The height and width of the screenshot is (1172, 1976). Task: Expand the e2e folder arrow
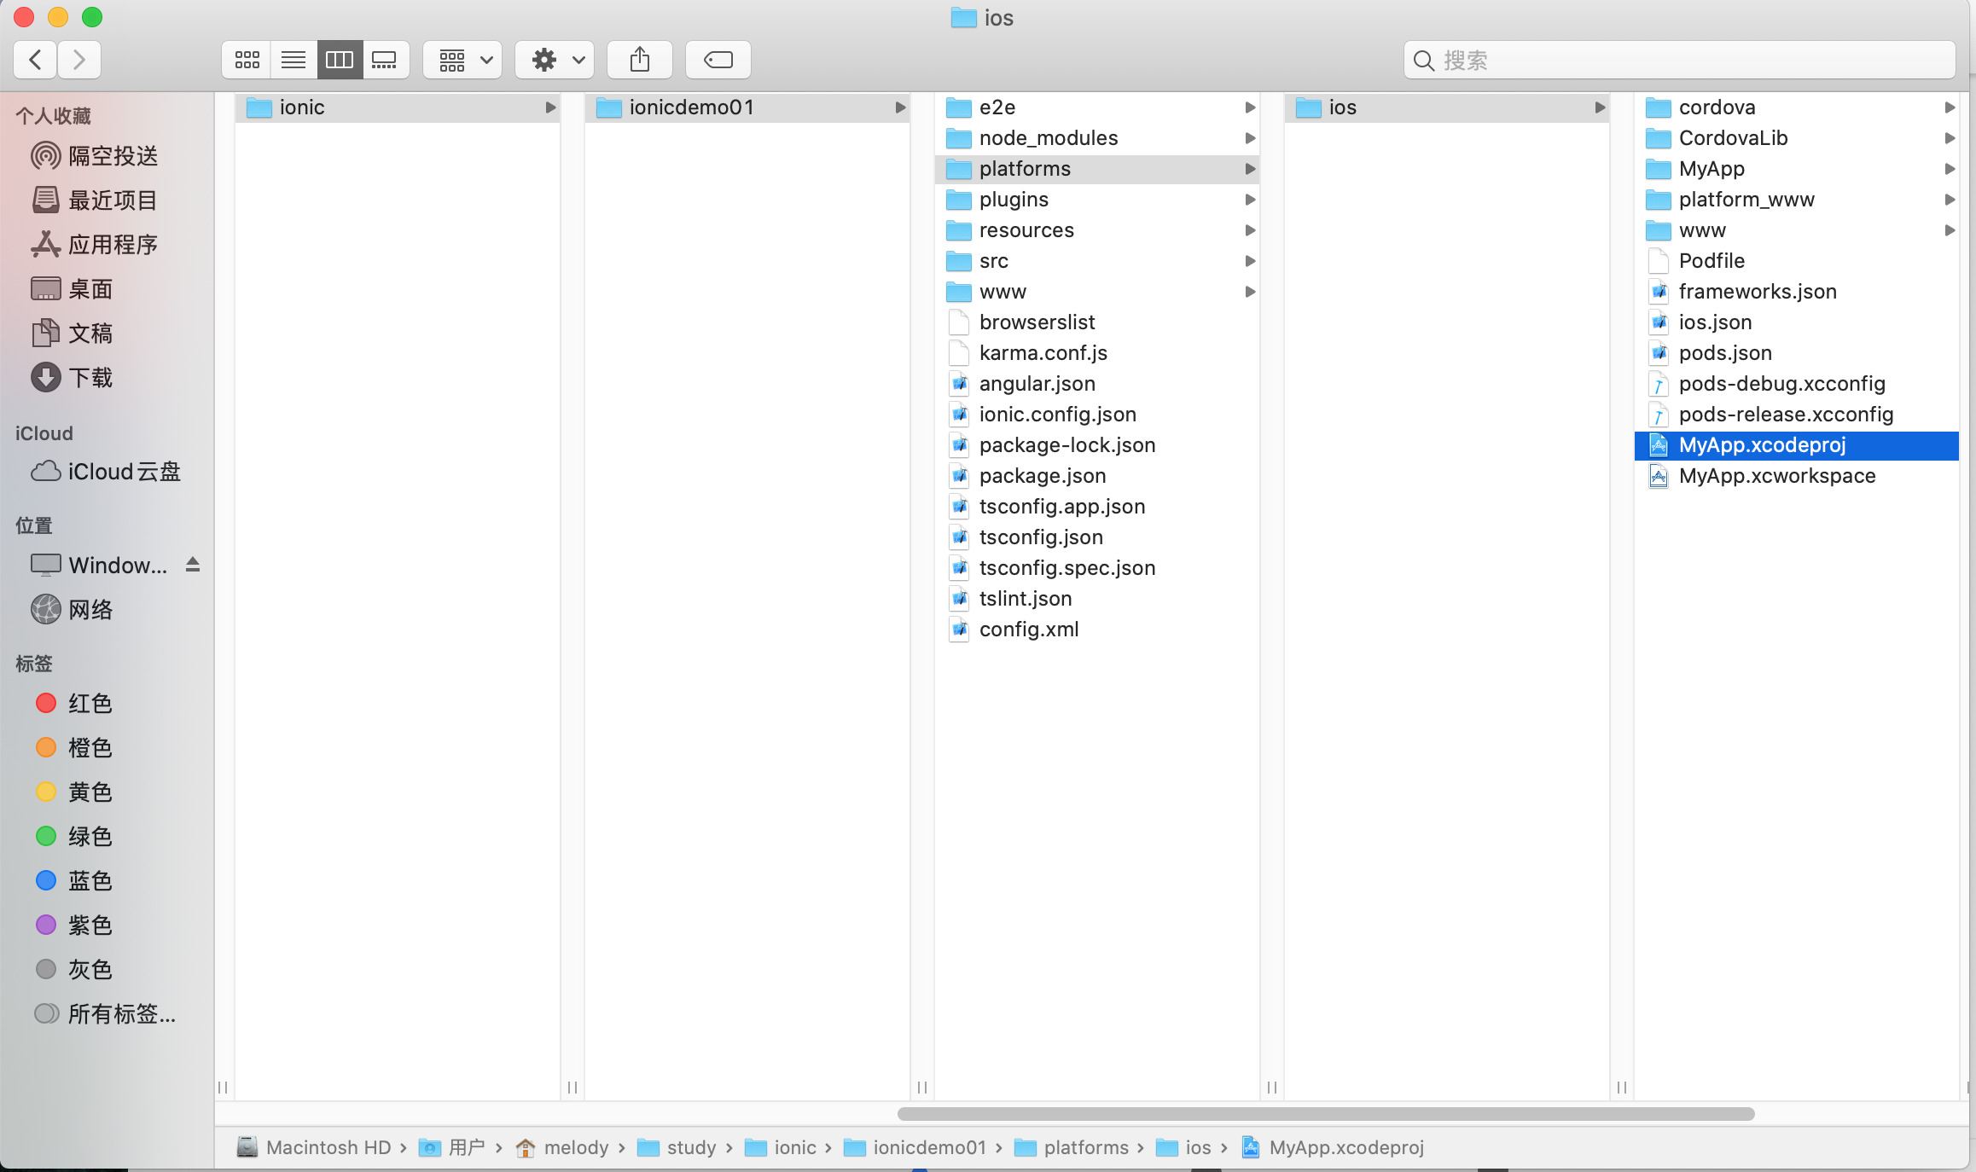pyautogui.click(x=1250, y=107)
